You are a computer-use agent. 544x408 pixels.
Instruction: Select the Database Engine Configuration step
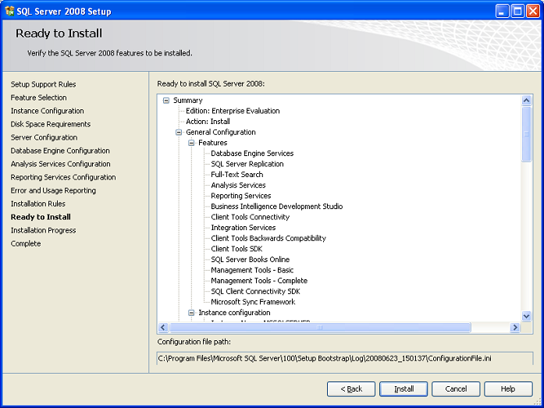tap(60, 151)
